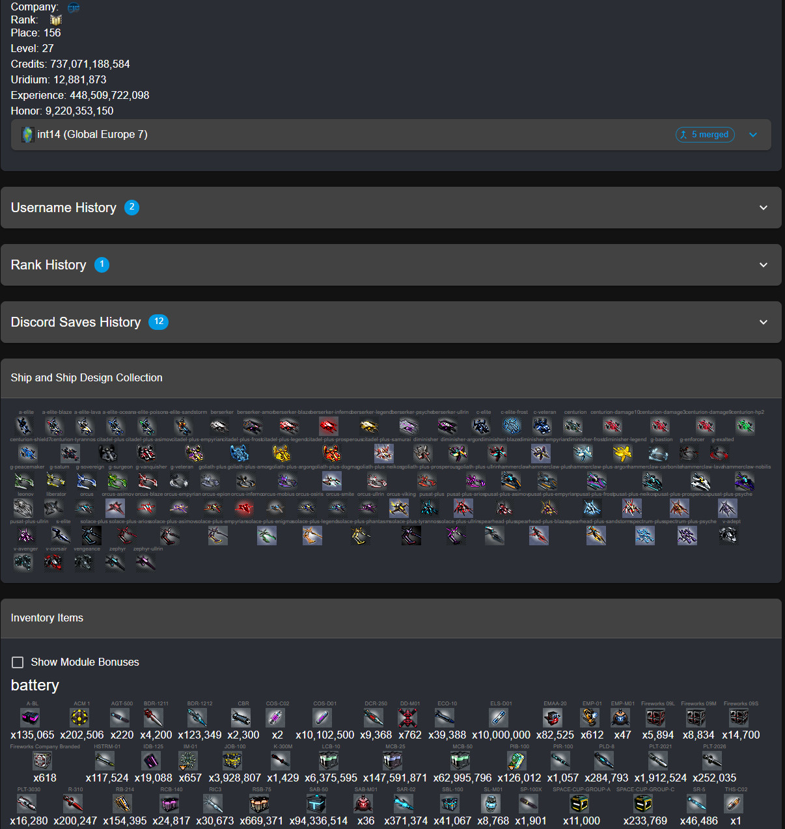Enable Show Module Bonuses checkbox
Image resolution: width=785 pixels, height=829 pixels.
tap(18, 662)
